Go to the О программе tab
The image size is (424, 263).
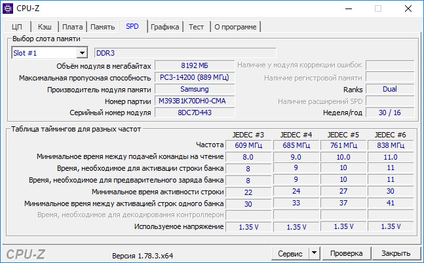coord(235,27)
